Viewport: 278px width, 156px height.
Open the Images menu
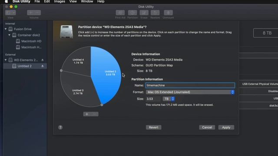point(60,2)
